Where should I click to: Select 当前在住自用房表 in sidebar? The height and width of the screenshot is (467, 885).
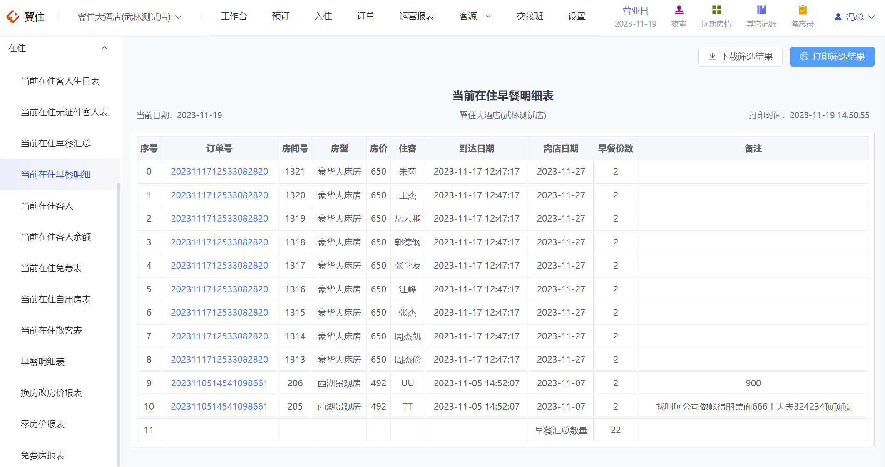pyautogui.click(x=60, y=299)
